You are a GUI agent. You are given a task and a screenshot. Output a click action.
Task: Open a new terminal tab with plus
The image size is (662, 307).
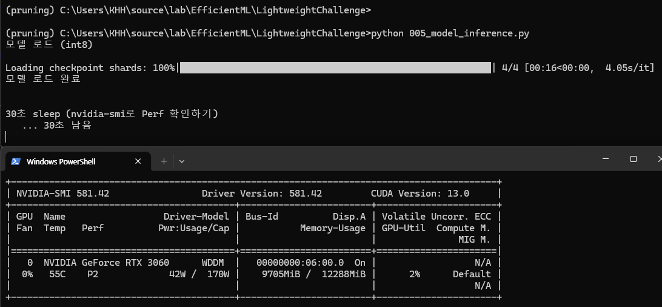coord(164,161)
